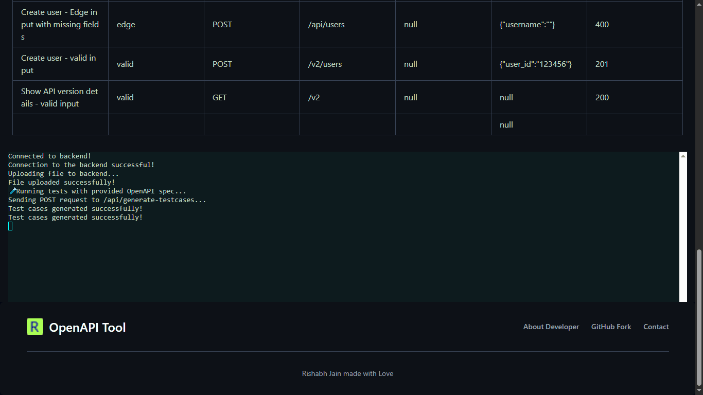Select 'Show API version details - valid input' cell
Screen dimensions: 703x395
(61, 97)
